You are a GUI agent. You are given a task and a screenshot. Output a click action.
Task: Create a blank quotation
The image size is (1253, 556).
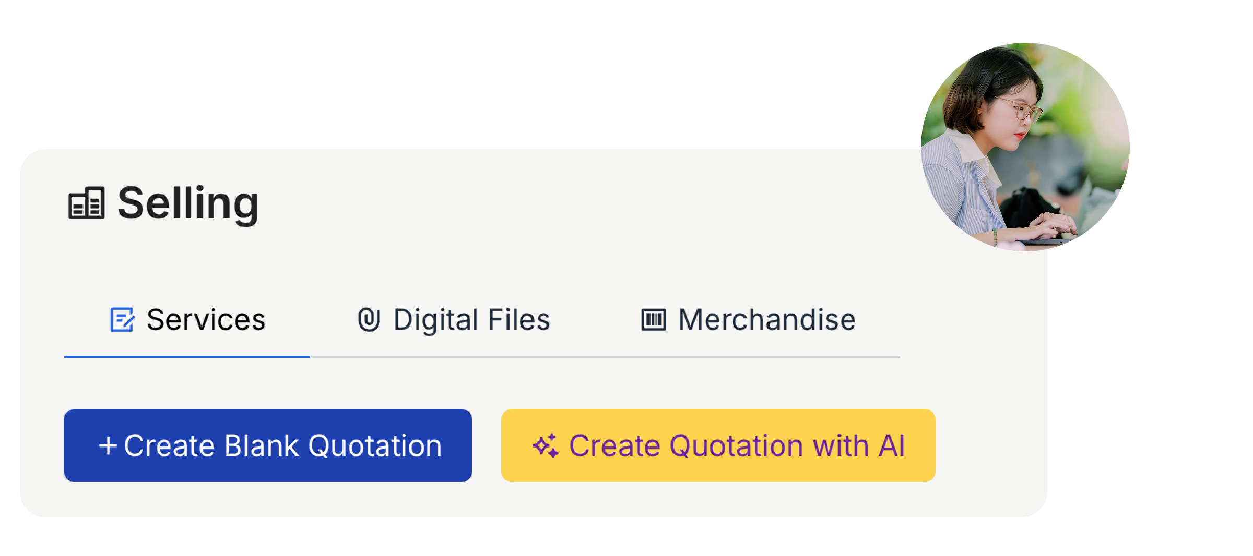click(x=267, y=445)
